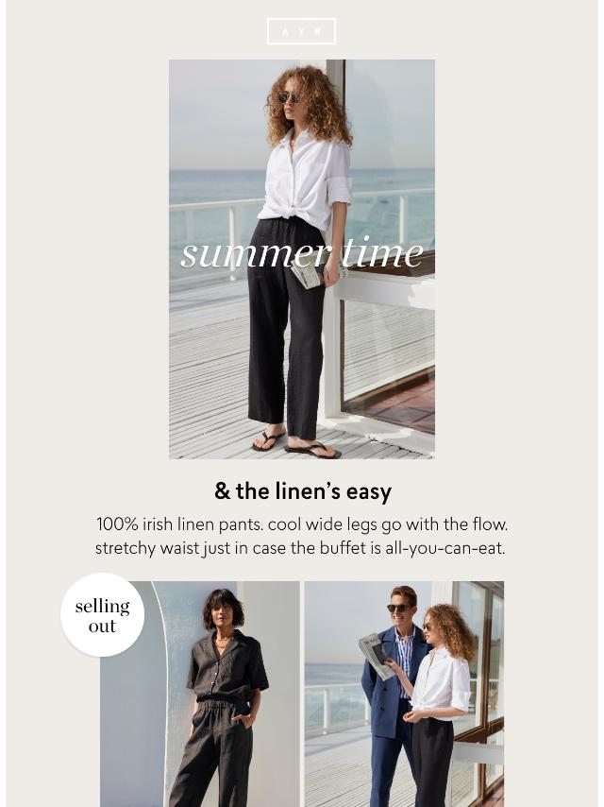The image size is (604, 807).
Task: Select the '& the linen's easy' headline
Action: pyautogui.click(x=302, y=491)
